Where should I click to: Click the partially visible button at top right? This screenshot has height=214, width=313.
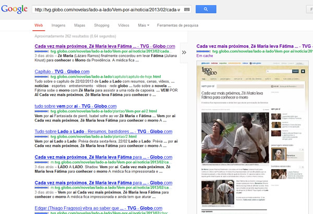pyautogui.click(x=310, y=9)
